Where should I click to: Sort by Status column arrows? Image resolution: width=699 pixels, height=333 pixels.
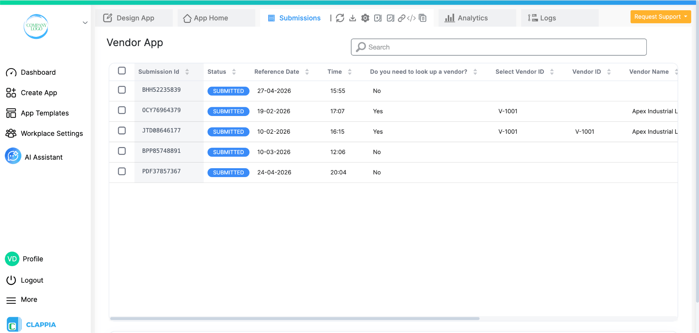[234, 72]
